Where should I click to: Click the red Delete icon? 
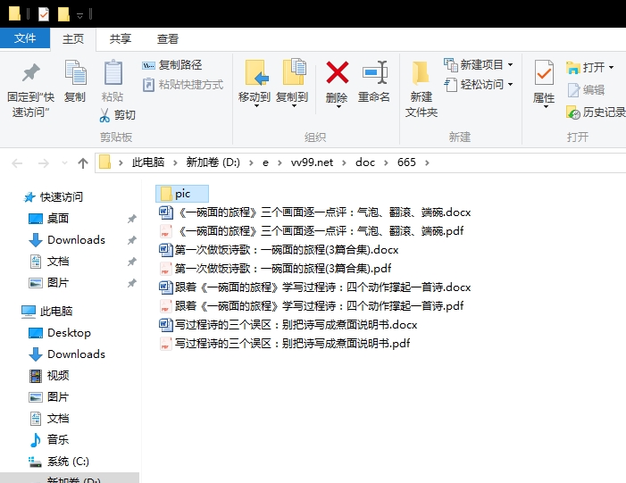point(337,72)
